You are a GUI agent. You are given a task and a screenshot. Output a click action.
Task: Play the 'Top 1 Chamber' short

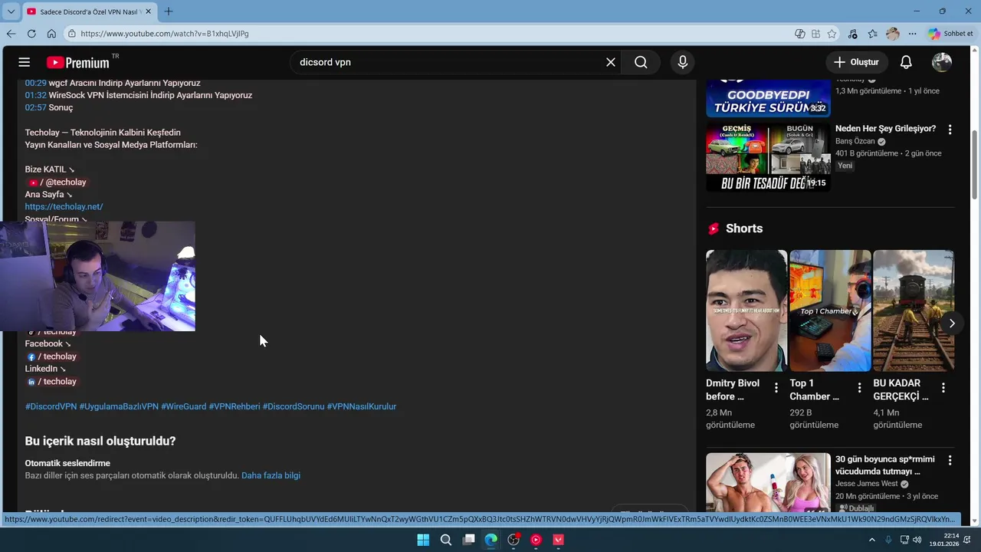click(x=830, y=310)
